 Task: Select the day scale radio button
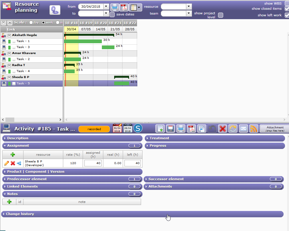tap(31, 23)
